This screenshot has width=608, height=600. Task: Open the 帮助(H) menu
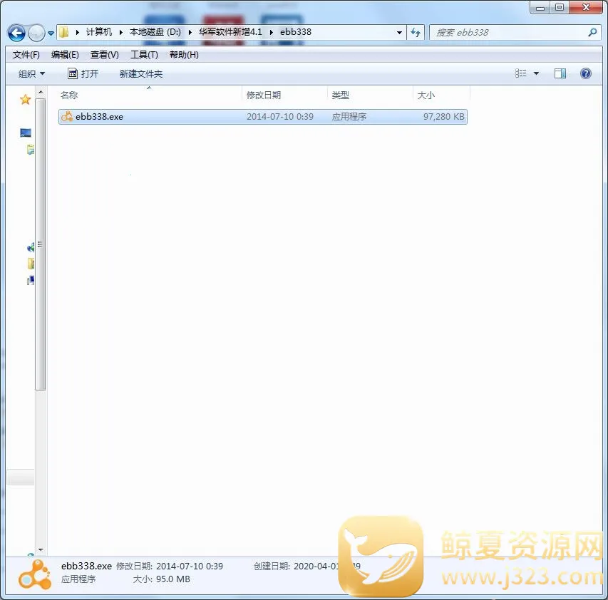(184, 55)
